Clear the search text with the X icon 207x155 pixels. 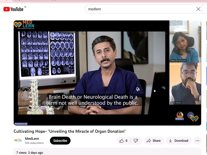pyautogui.click(x=198, y=9)
